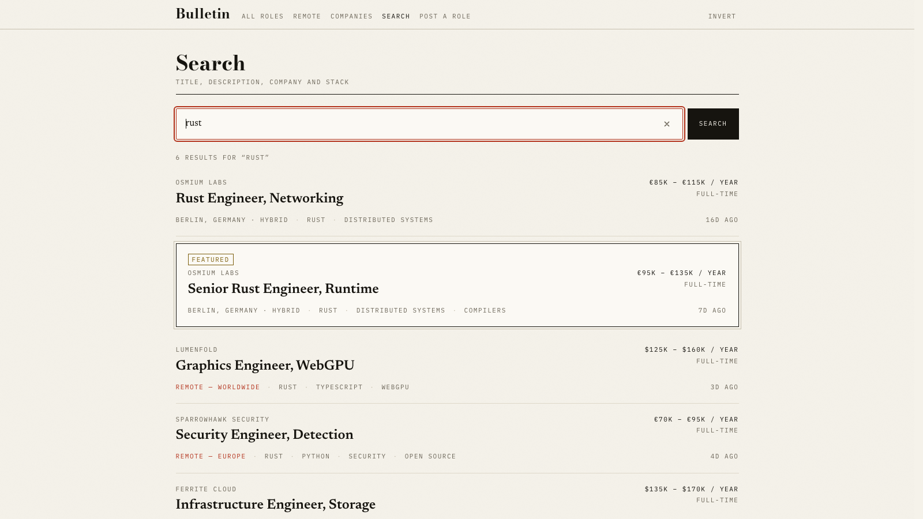
Task: Click the Open Source tag
Action: [430, 457]
